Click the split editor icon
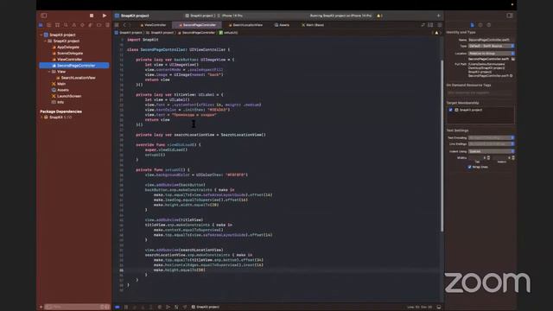The image size is (553, 311). (x=430, y=25)
